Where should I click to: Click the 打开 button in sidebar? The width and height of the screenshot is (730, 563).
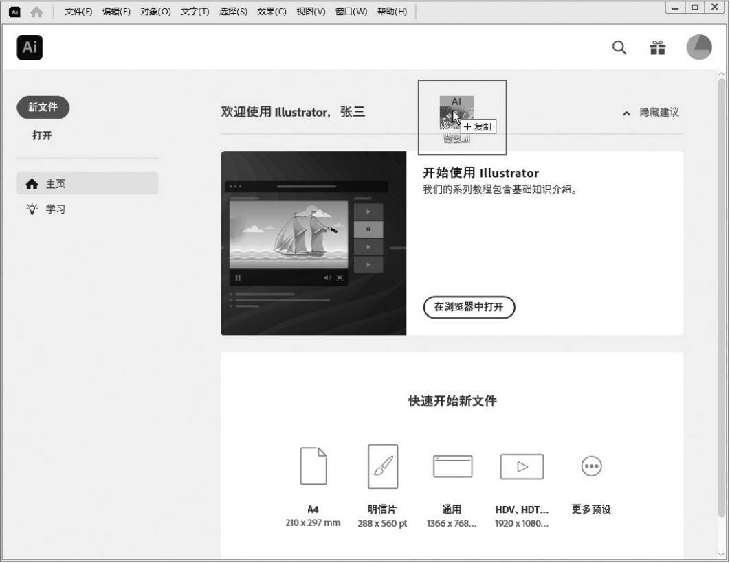(42, 135)
